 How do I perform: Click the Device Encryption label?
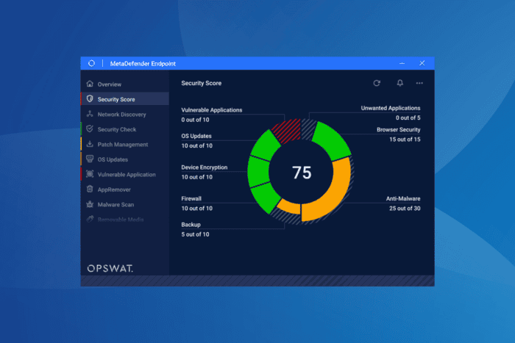pos(205,167)
